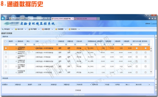Screen dimensions: 158x97
Task: Click the channel table vertical scrollbar down arrow
Action: tap(151, 72)
